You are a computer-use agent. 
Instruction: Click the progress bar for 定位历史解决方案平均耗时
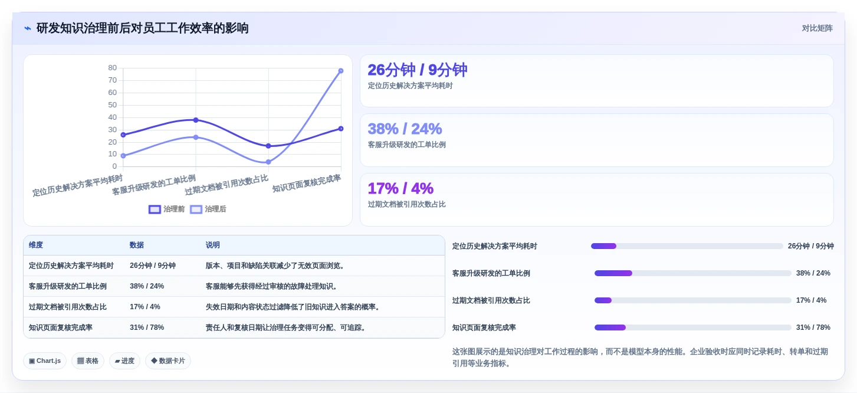tap(687, 246)
